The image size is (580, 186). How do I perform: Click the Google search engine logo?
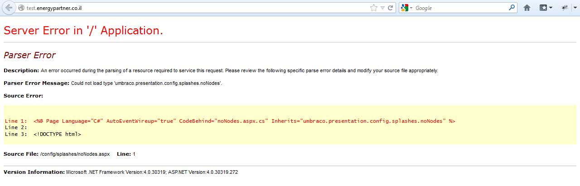405,8
